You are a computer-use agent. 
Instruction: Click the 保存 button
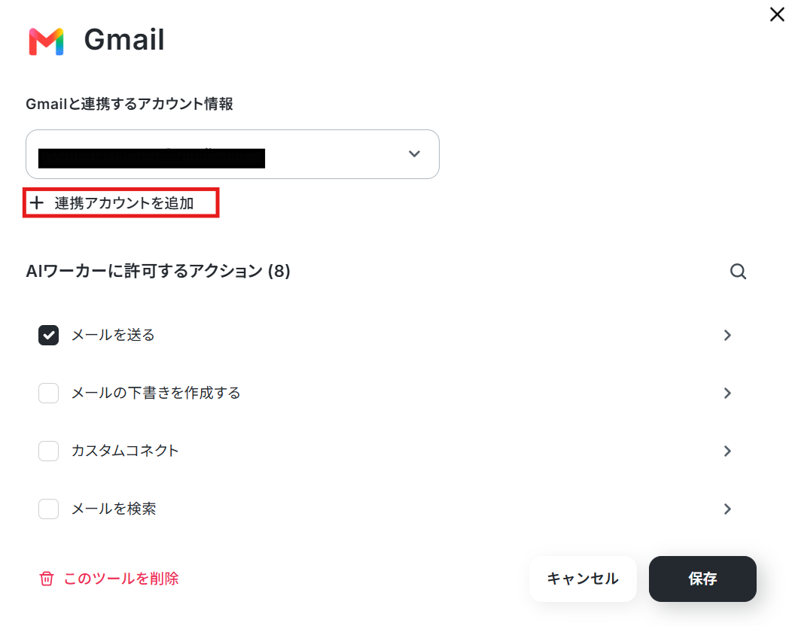coord(702,579)
